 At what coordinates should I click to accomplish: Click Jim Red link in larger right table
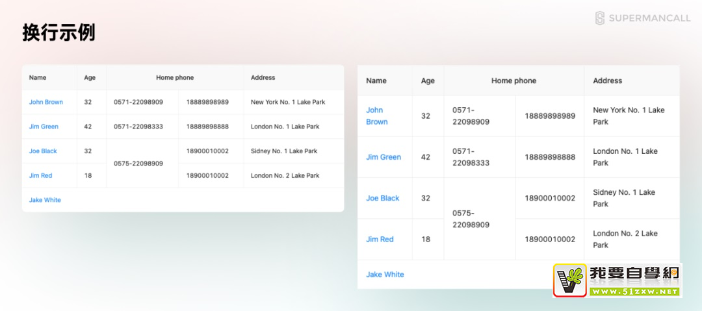tap(380, 240)
